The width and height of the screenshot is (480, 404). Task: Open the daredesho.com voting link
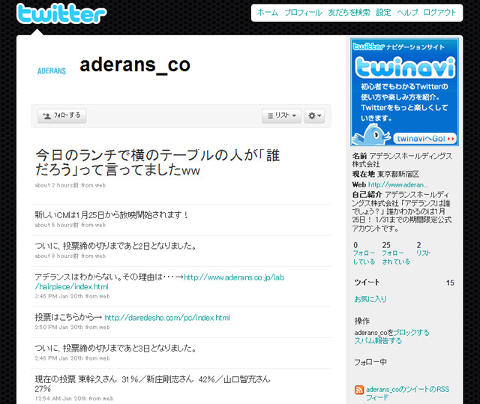[x=167, y=318]
